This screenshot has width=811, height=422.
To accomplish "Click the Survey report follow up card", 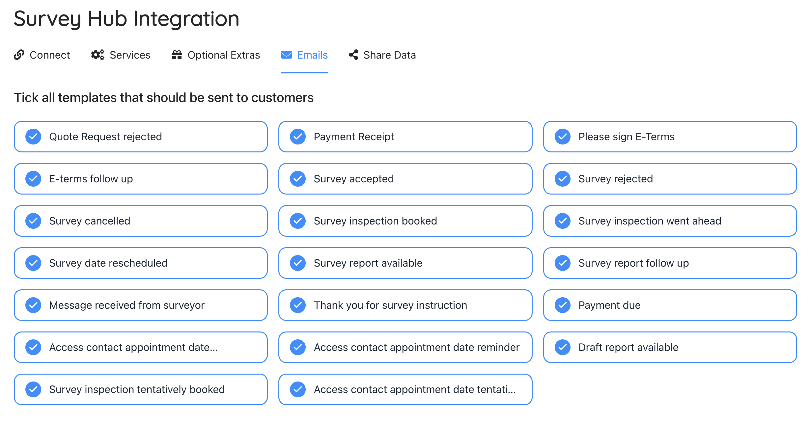I will pyautogui.click(x=670, y=263).
